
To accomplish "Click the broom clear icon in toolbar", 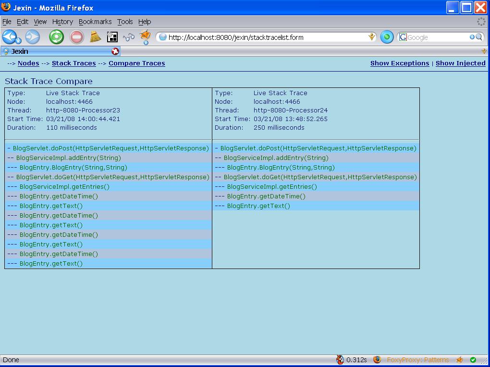I will pyautogui.click(x=95, y=37).
